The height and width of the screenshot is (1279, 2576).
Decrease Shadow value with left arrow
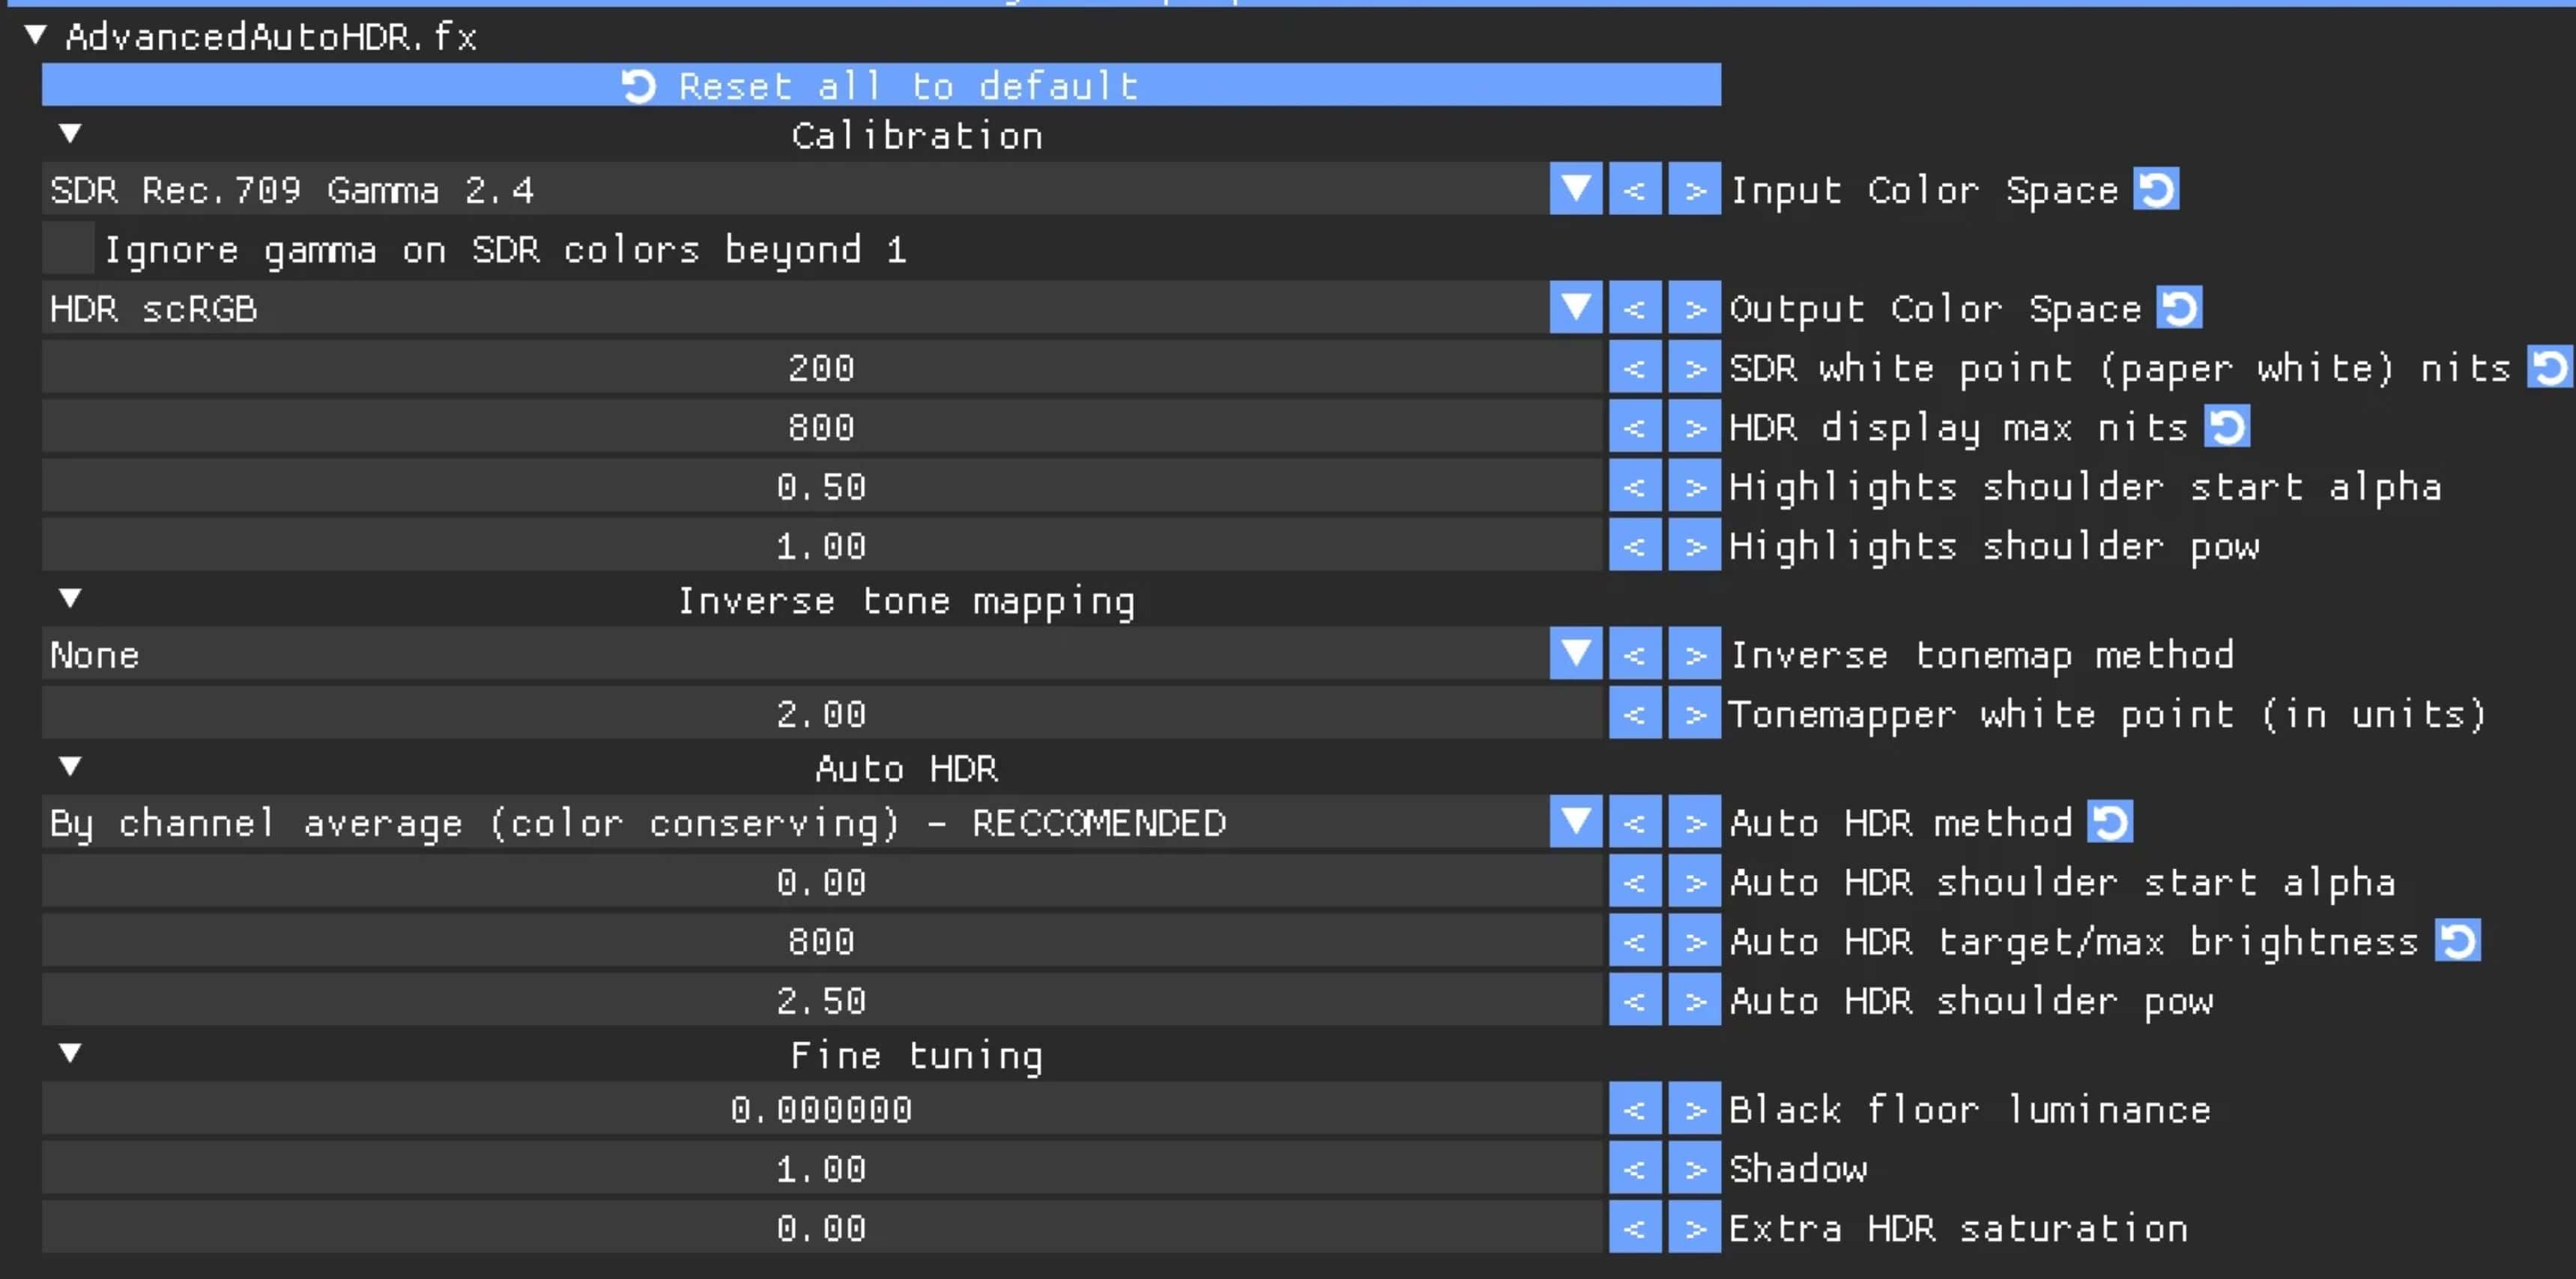(1634, 1168)
